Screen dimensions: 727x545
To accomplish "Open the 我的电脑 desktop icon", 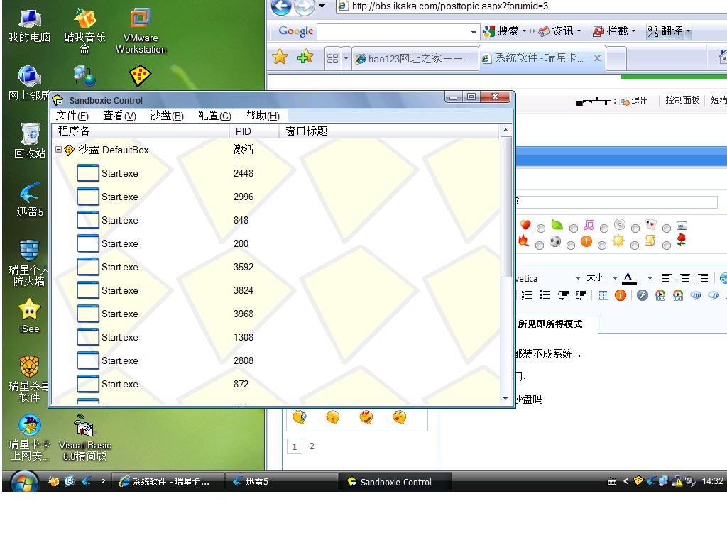I will click(29, 26).
